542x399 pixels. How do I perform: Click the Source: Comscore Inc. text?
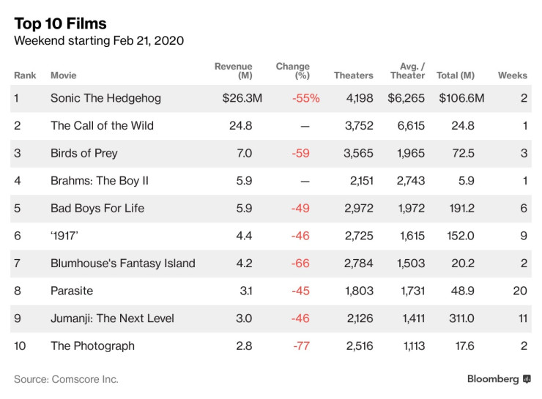coord(66,379)
